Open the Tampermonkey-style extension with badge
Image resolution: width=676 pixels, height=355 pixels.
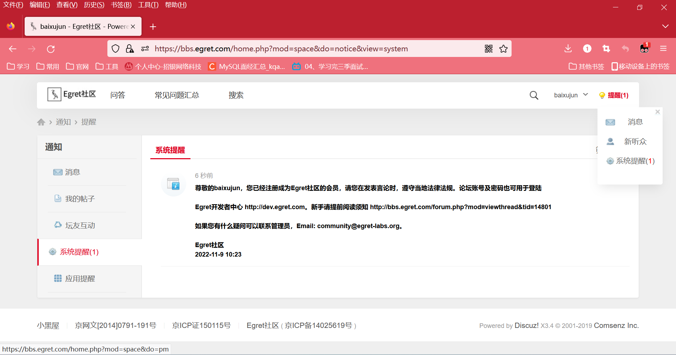point(644,48)
